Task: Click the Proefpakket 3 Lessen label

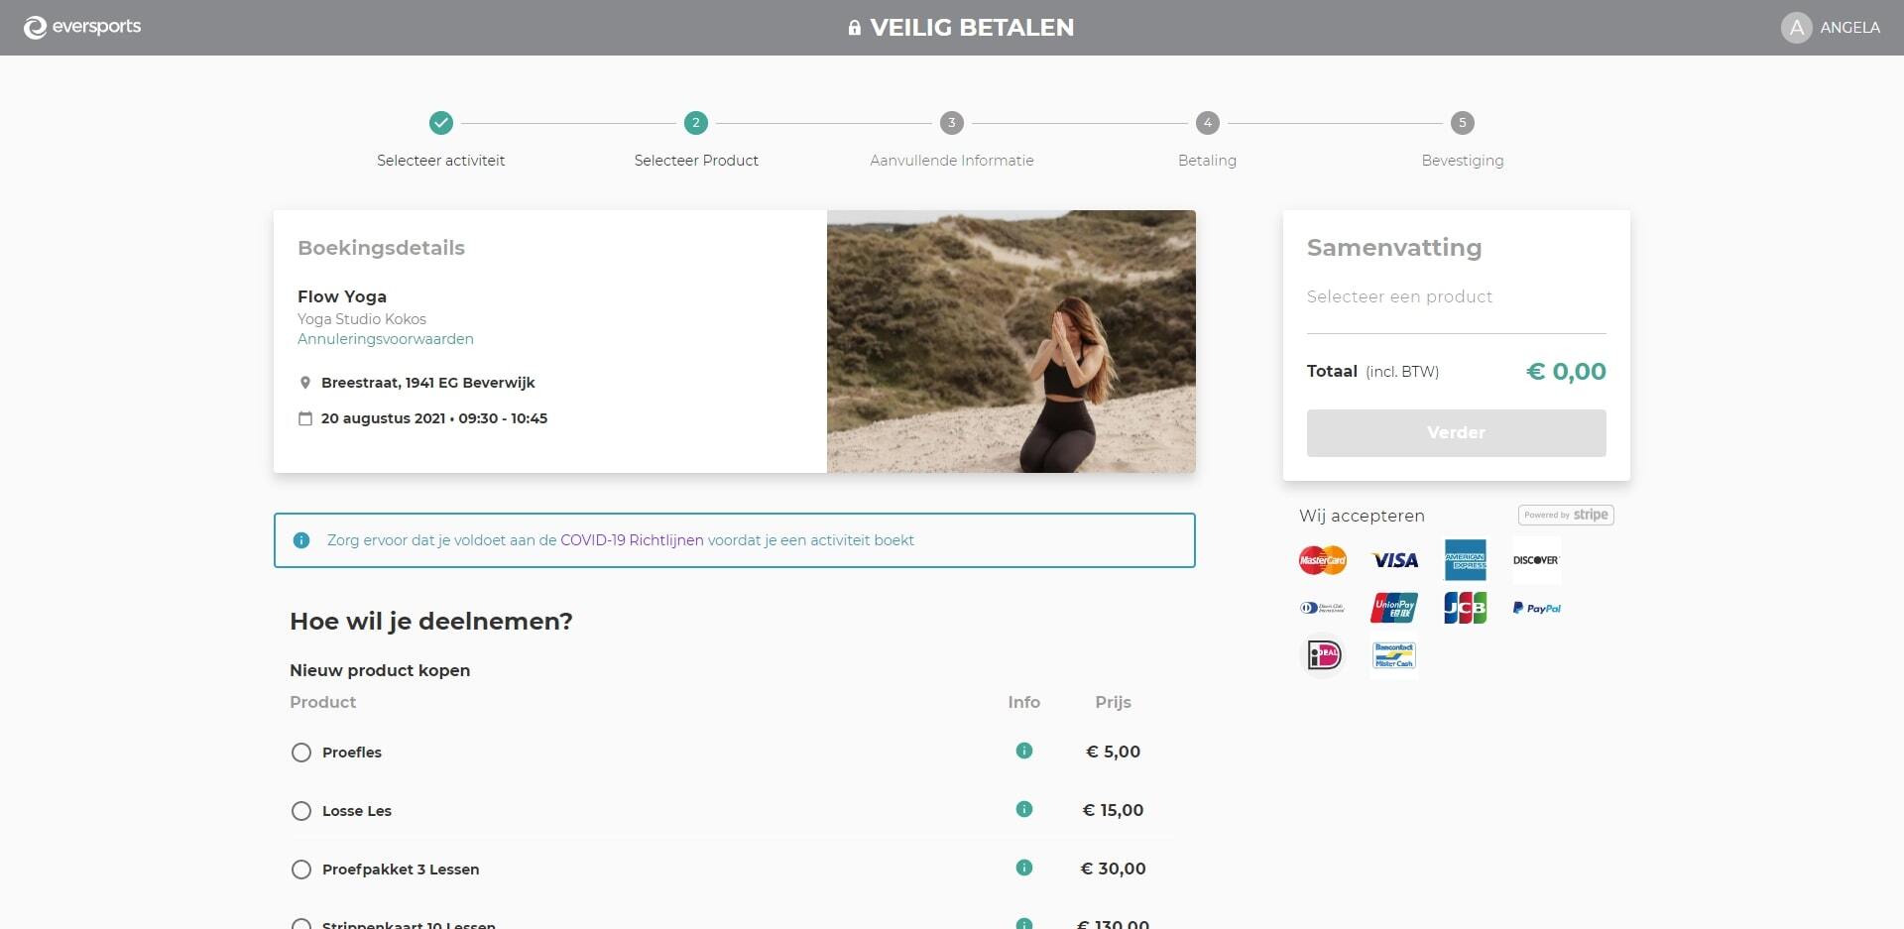Action: tap(401, 870)
